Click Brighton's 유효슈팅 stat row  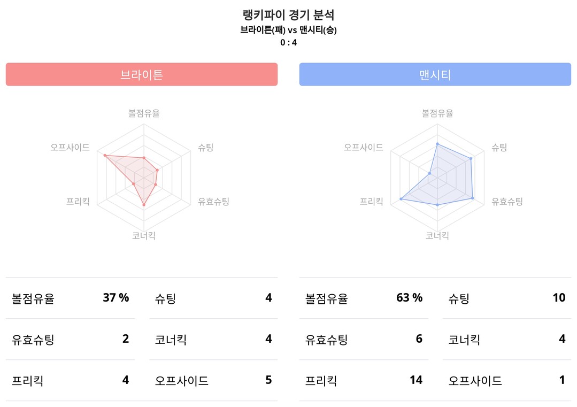pyautogui.click(x=70, y=339)
